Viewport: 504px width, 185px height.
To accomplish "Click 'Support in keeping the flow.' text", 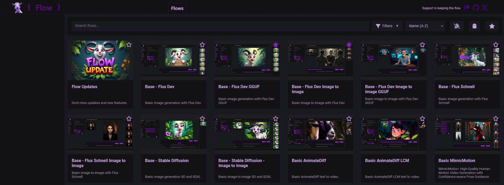I will click(441, 8).
